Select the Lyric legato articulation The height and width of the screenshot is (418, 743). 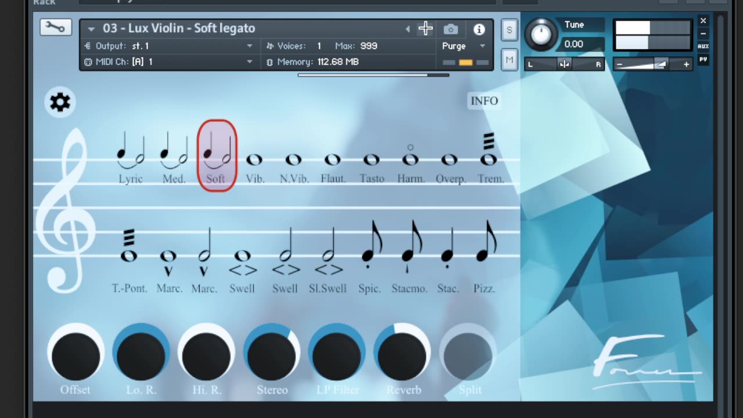click(131, 157)
